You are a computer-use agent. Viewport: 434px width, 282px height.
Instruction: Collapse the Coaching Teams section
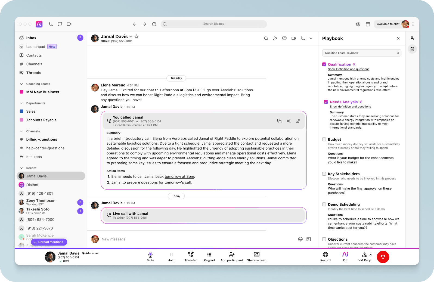coord(21,84)
